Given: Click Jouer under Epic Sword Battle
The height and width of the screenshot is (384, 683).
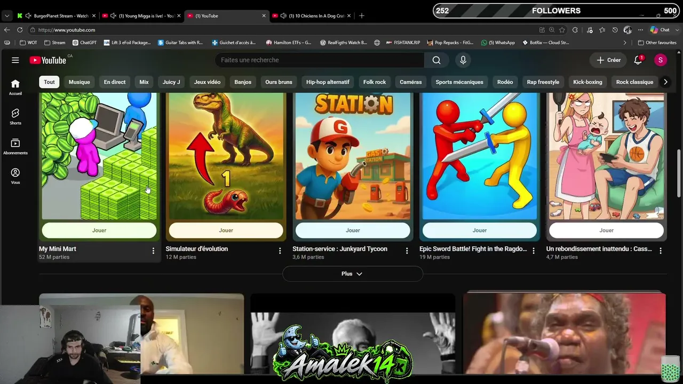Looking at the screenshot, I should [480, 230].
